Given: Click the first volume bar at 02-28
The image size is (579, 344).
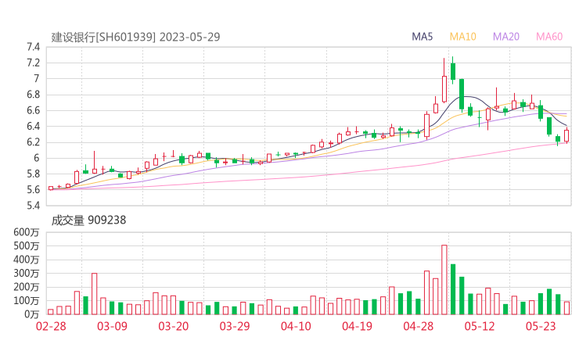Looking at the screenshot, I should pos(51,312).
